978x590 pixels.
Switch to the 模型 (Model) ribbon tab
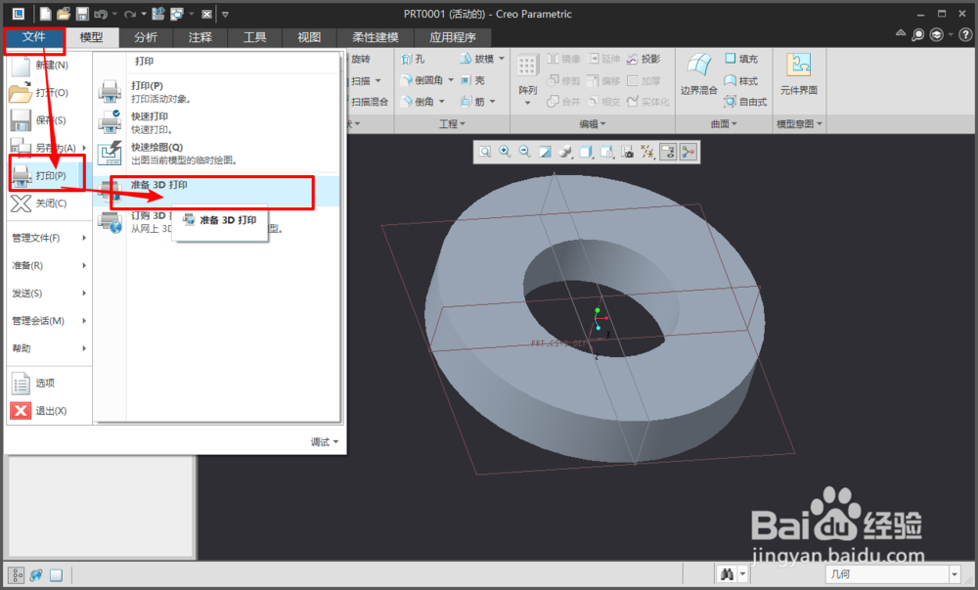click(91, 37)
